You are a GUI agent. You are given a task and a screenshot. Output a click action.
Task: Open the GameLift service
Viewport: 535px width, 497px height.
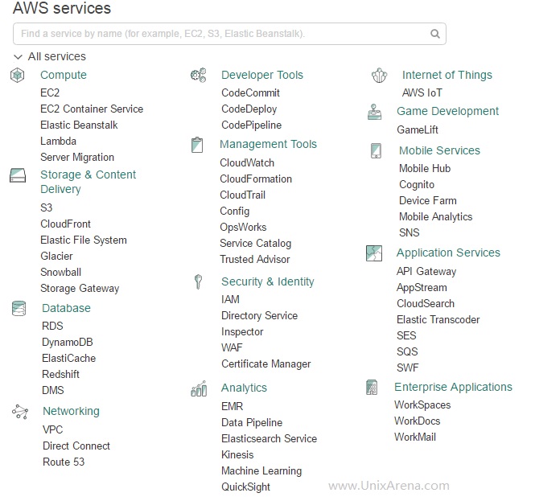(x=418, y=130)
